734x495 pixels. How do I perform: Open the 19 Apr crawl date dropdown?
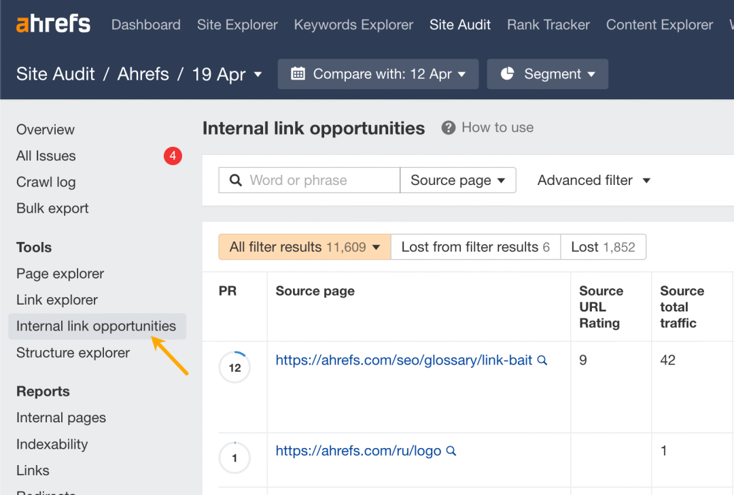(x=227, y=74)
